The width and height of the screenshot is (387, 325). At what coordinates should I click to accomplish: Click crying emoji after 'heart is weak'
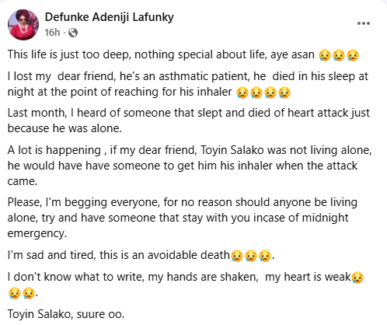click(357, 278)
